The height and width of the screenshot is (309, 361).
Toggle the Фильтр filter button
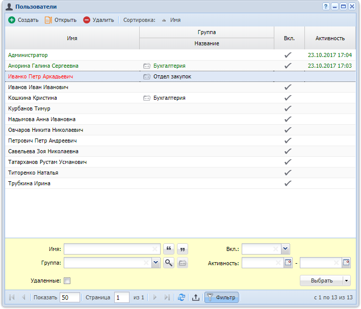(x=221, y=297)
